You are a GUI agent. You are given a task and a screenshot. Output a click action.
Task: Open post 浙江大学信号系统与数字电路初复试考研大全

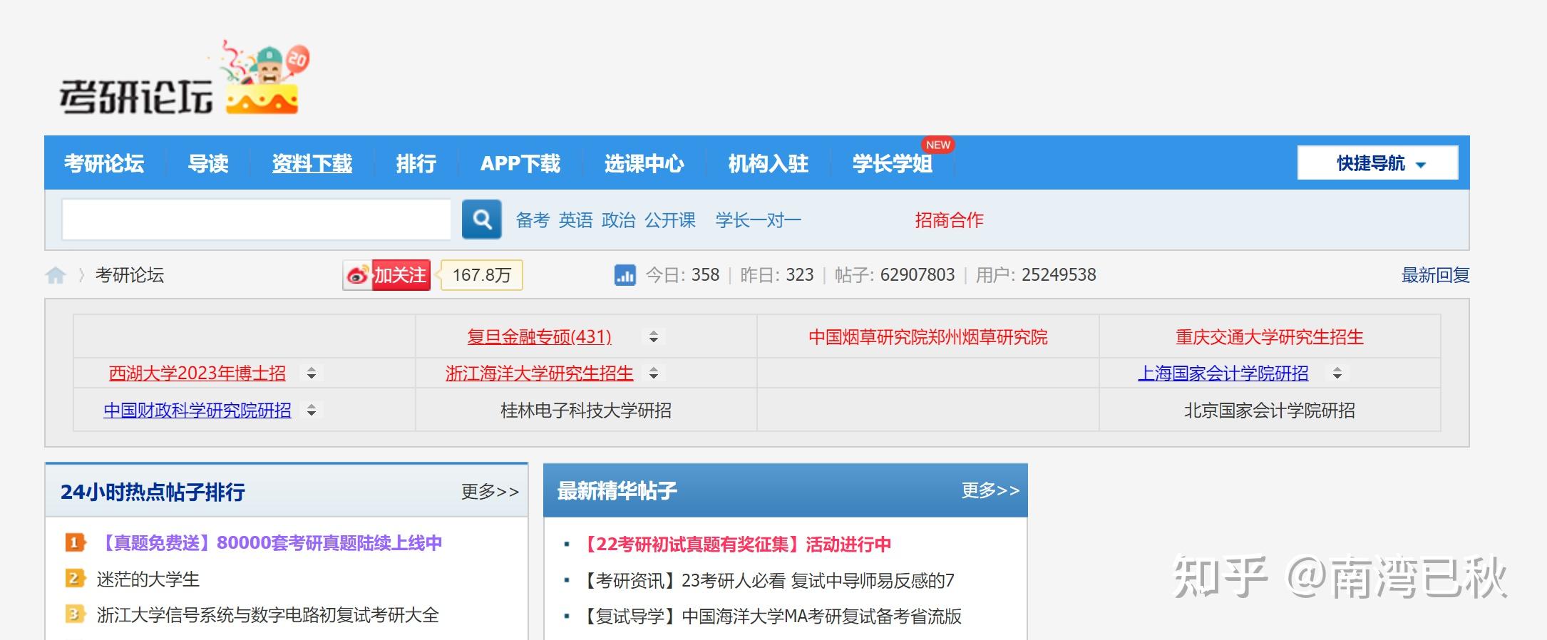coord(268,614)
